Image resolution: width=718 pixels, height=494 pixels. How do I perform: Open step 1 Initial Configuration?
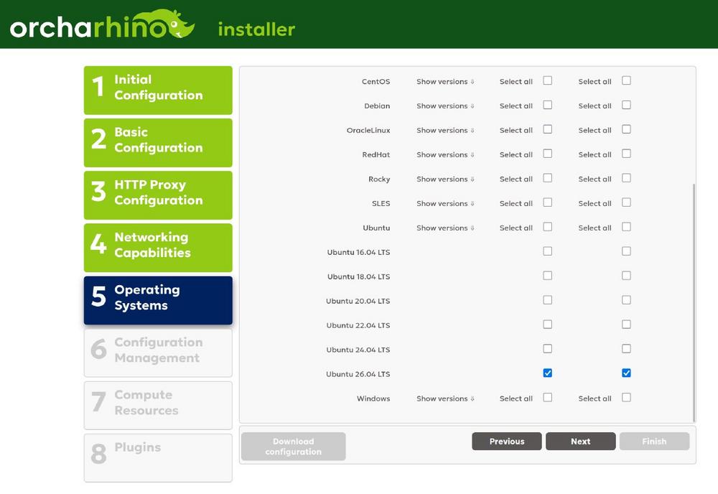(158, 90)
